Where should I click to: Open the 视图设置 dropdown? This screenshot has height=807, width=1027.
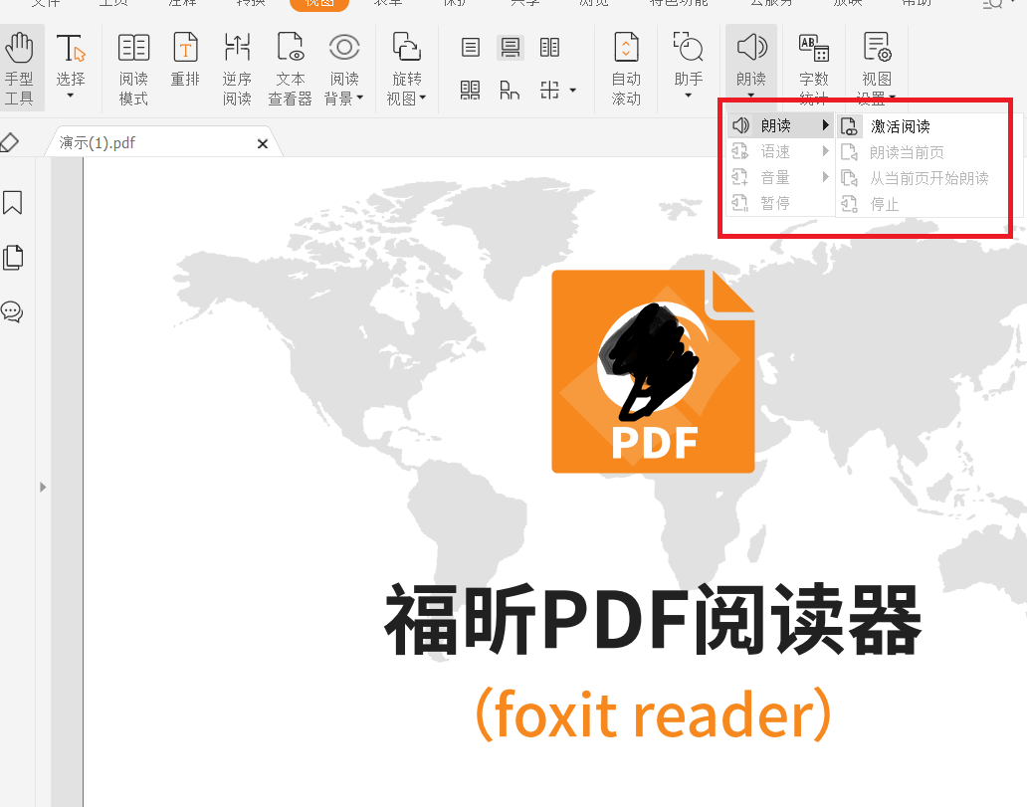pyautogui.click(x=876, y=67)
